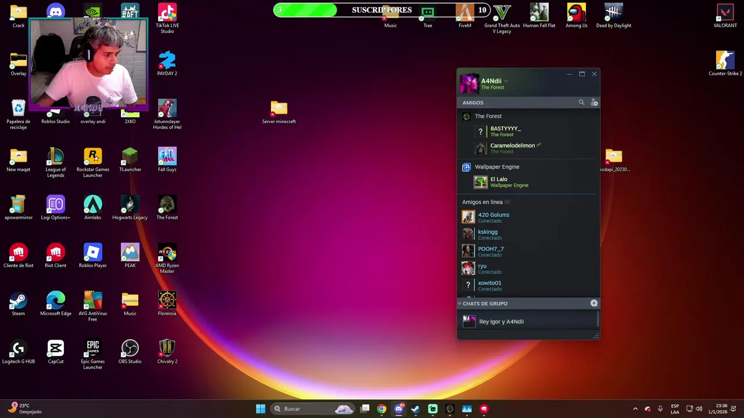Select the Server minecraft folder
The image size is (744, 418).
[x=279, y=112]
